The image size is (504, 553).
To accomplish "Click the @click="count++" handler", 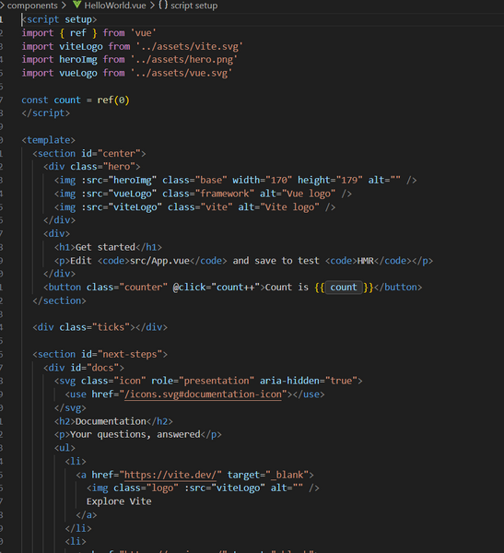I will click(217, 287).
